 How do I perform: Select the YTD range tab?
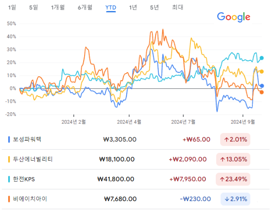(111, 8)
